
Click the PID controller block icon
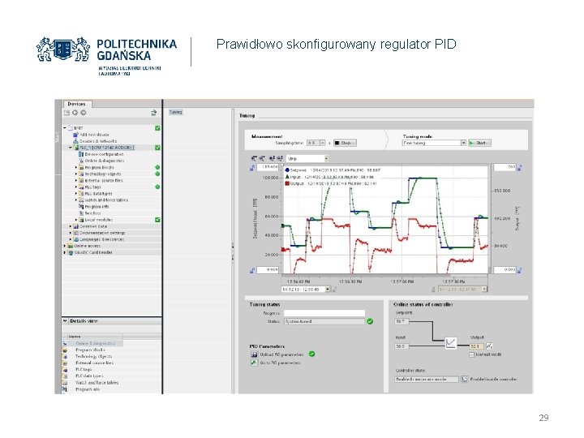pyautogui.click(x=451, y=342)
